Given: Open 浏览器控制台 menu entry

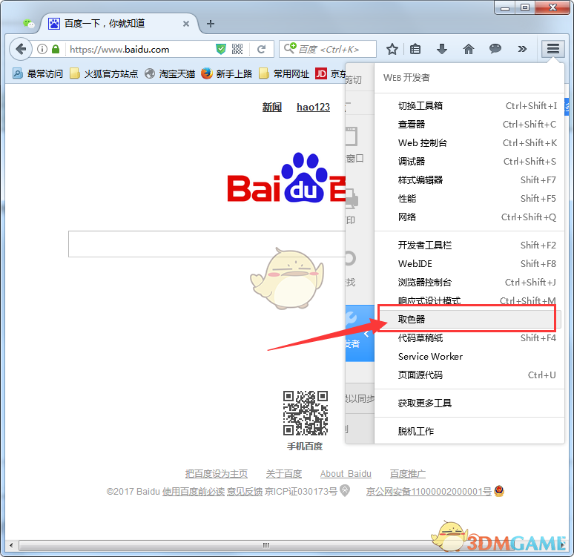Looking at the screenshot, I should point(469,283).
